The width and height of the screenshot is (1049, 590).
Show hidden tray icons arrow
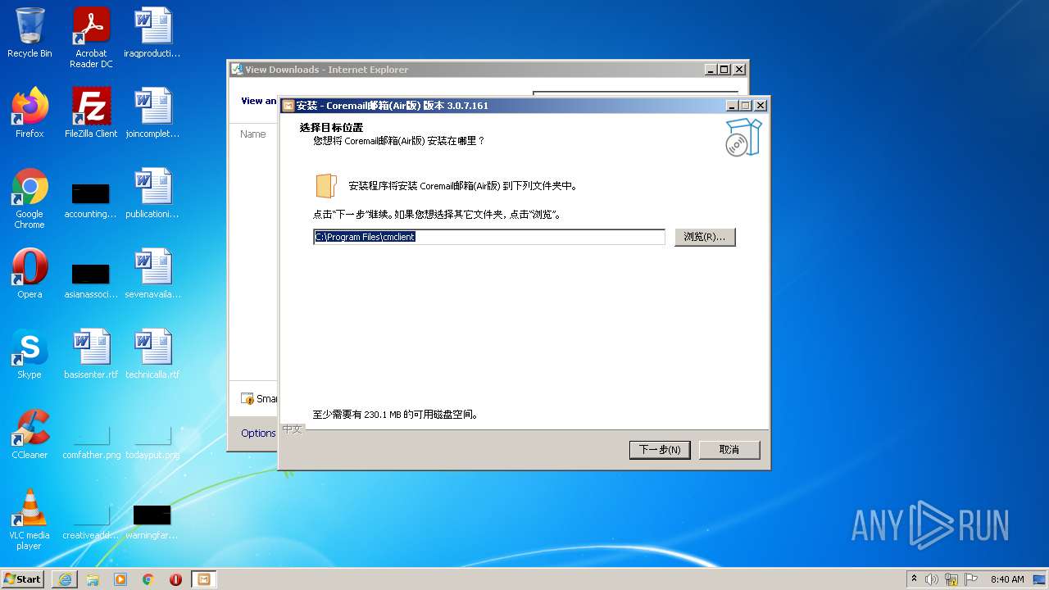914,579
